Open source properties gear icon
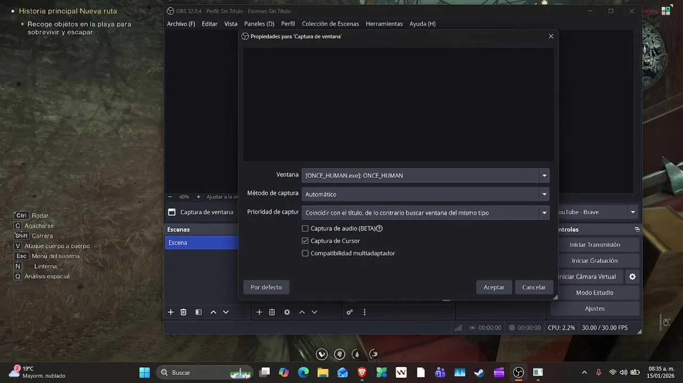 [287, 312]
